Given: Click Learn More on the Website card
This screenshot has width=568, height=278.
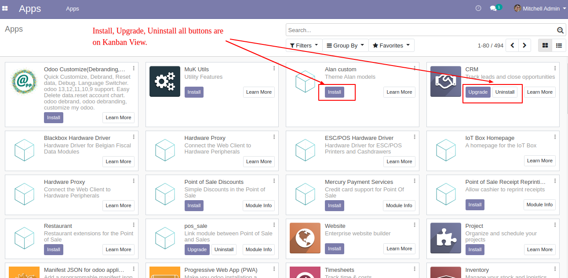Looking at the screenshot, I should coord(399,249).
